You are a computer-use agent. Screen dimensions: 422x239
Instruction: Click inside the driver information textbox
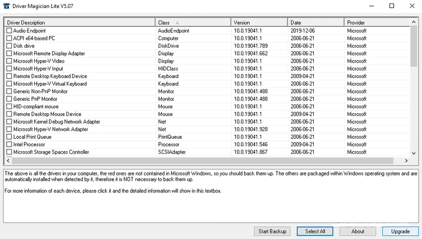point(211,196)
